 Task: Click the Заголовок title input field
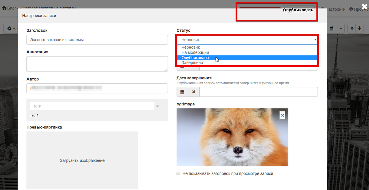pyautogui.click(x=97, y=40)
